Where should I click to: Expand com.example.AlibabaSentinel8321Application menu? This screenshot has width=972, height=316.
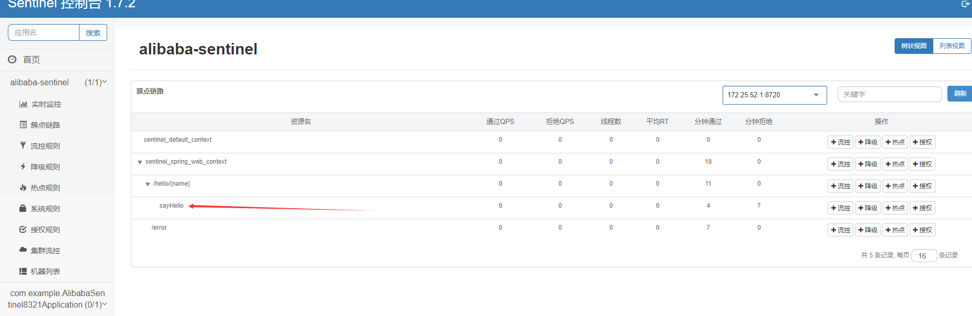tap(58, 299)
